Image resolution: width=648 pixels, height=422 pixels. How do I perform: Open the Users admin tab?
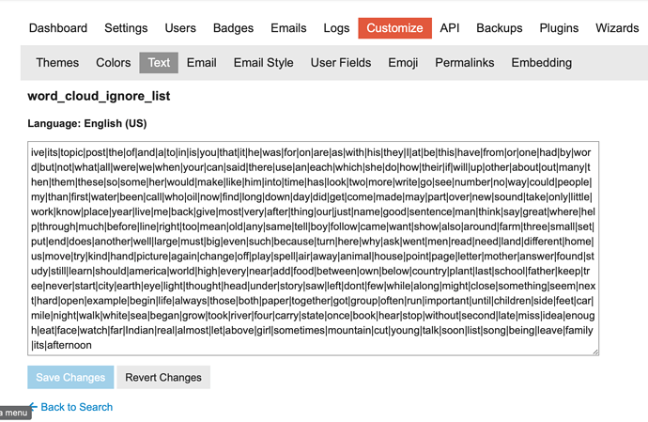click(x=180, y=28)
